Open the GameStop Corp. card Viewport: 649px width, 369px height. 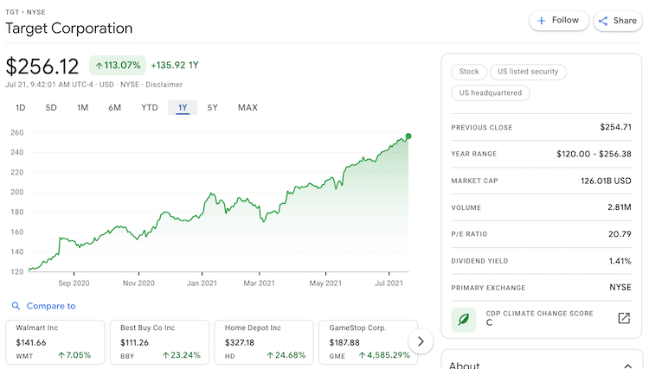pos(369,342)
